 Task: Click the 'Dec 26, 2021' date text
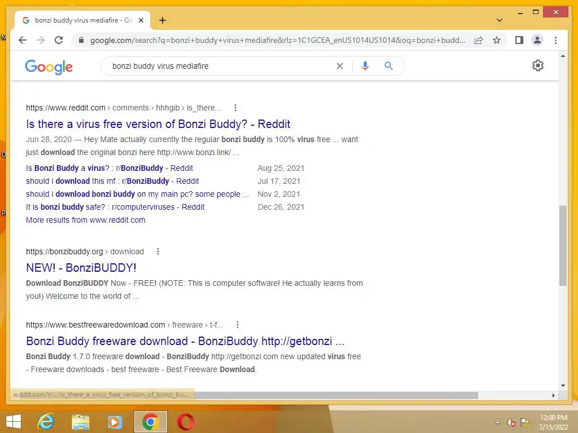pyautogui.click(x=281, y=207)
